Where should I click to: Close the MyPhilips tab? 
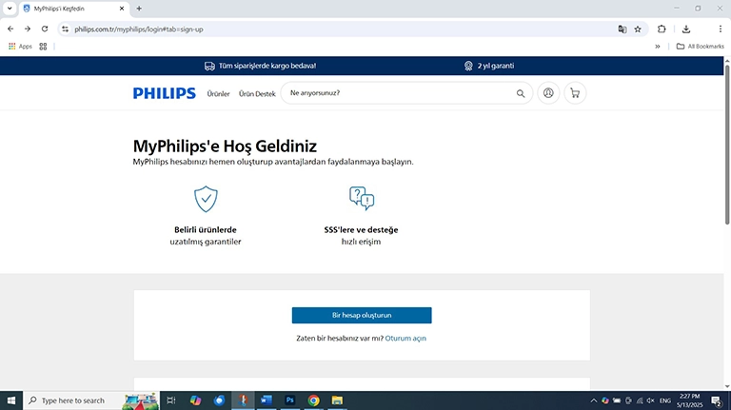coord(122,9)
